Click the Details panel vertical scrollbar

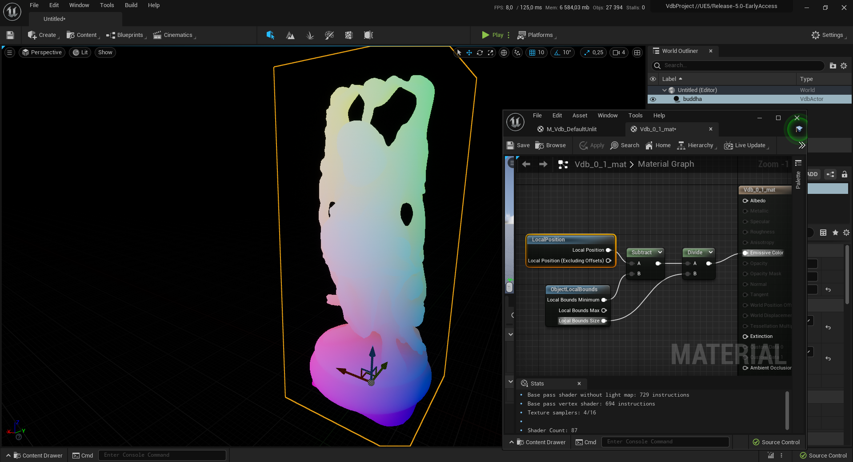pyautogui.click(x=848, y=273)
